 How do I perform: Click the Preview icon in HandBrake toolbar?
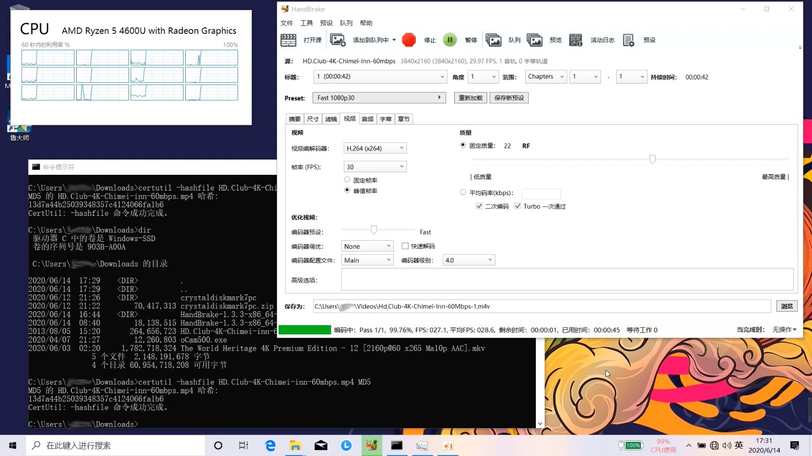534,40
